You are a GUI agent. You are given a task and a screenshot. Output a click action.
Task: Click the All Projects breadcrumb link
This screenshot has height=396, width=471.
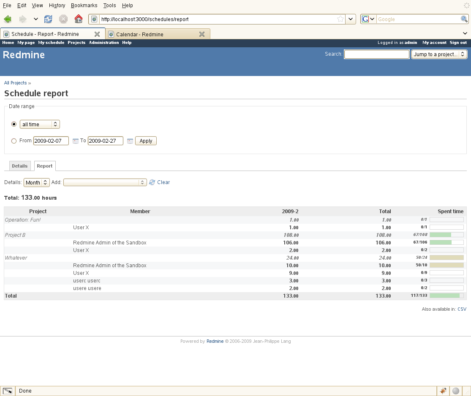pos(15,83)
